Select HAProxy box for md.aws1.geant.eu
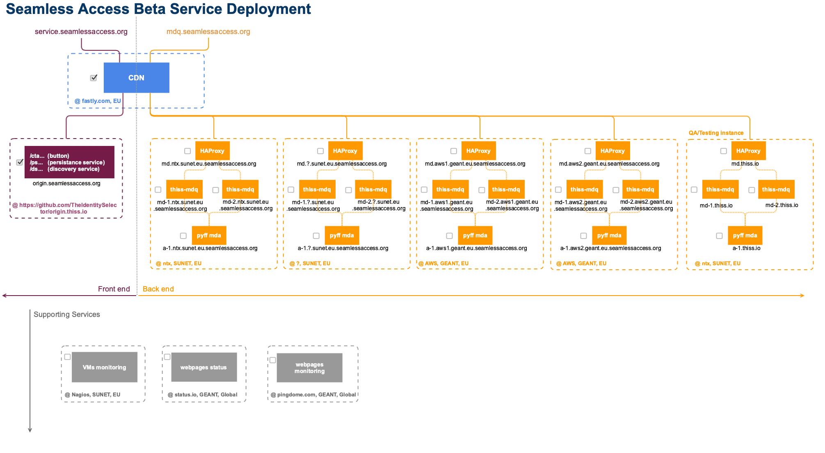The width and height of the screenshot is (825, 453). click(479, 151)
